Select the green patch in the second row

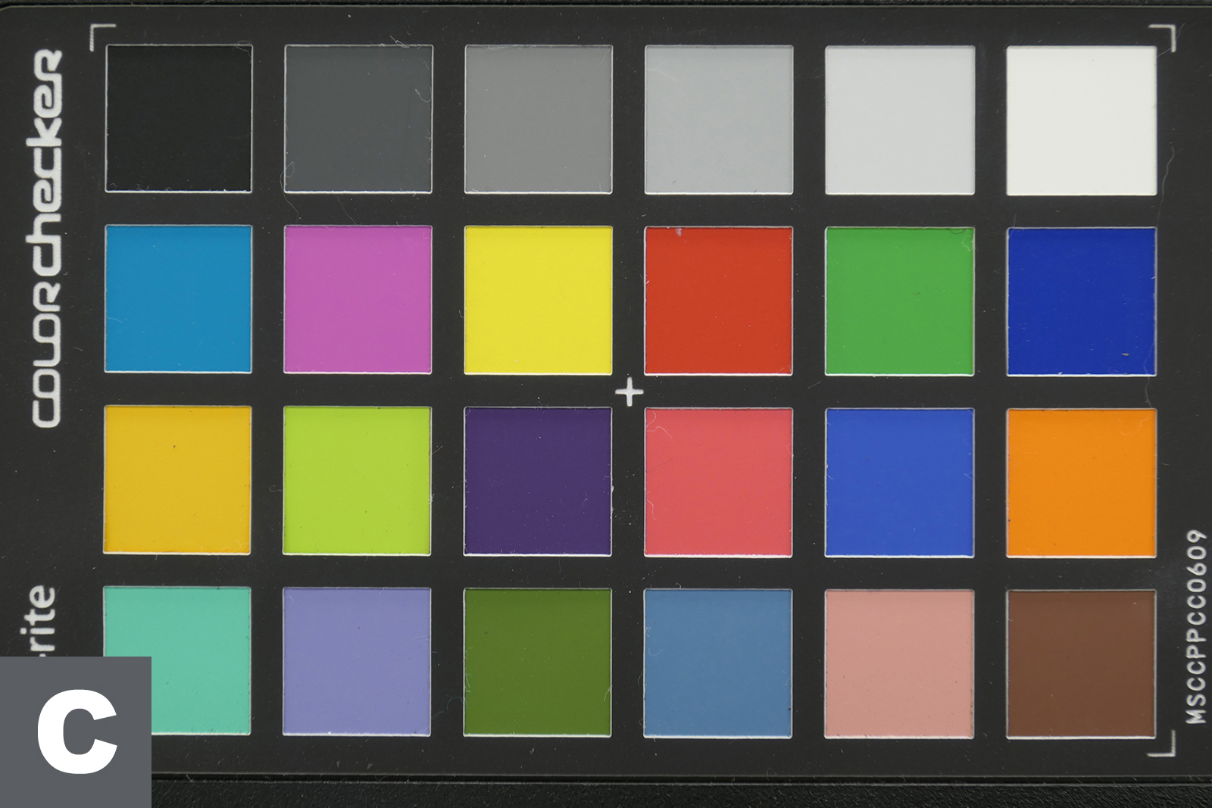click(899, 301)
